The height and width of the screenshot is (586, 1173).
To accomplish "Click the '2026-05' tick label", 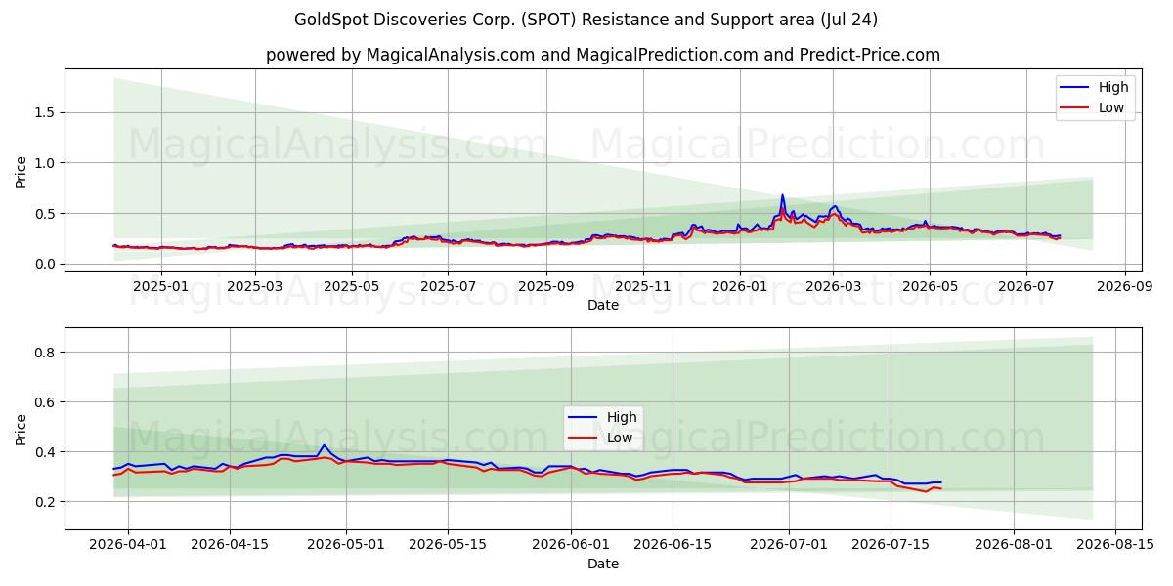I will click(x=930, y=286).
